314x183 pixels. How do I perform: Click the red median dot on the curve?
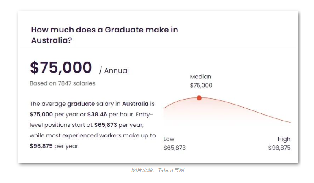click(199, 98)
